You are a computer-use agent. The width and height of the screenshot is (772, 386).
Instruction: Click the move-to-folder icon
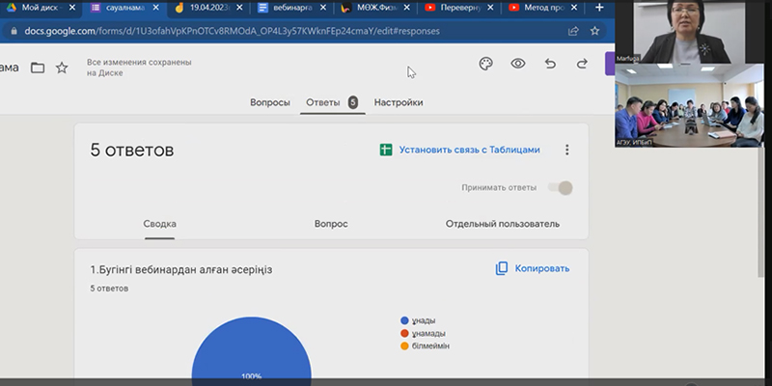pyautogui.click(x=38, y=68)
